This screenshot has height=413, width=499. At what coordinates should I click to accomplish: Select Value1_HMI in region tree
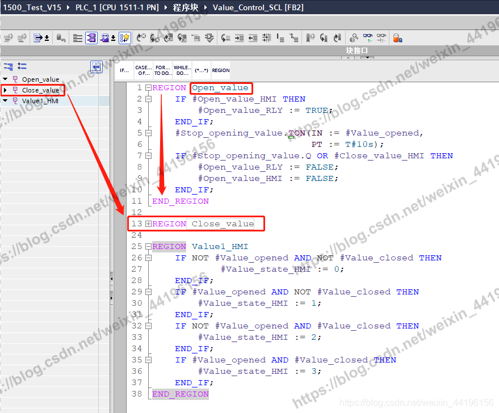[40, 101]
